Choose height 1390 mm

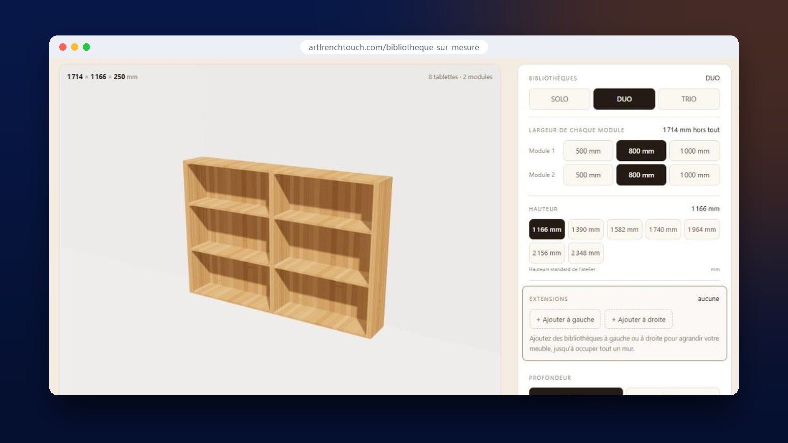pos(586,229)
